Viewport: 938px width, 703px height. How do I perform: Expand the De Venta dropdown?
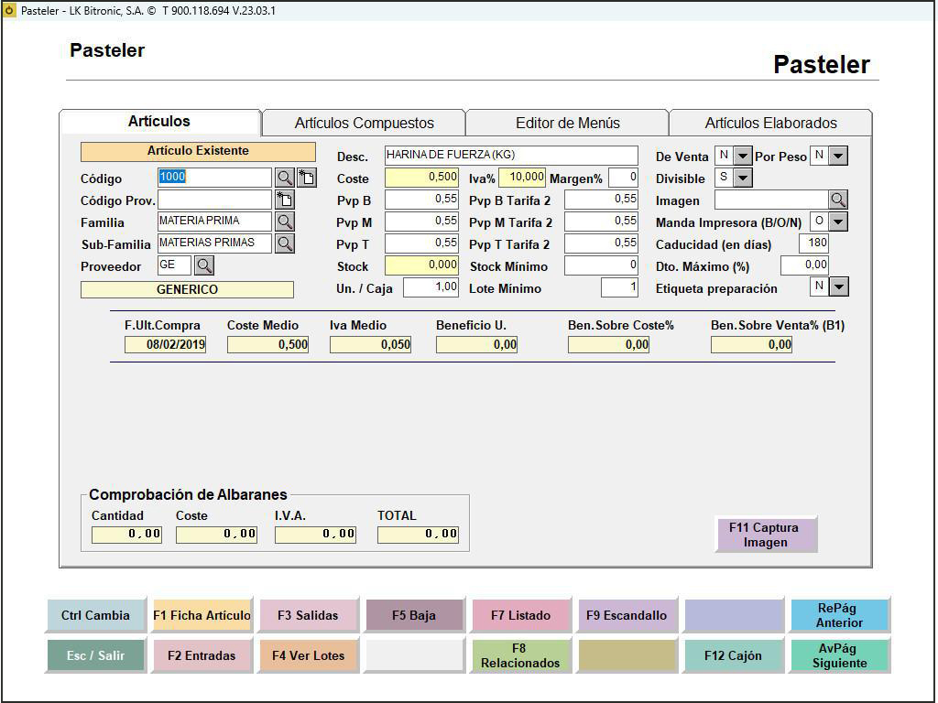point(743,156)
